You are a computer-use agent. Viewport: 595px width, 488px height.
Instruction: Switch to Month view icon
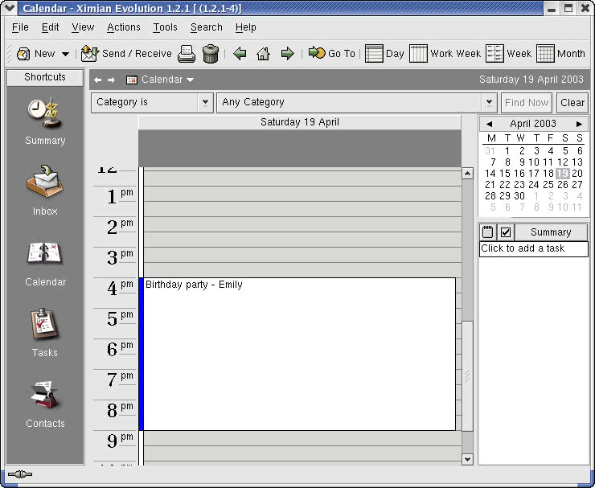[x=546, y=54]
